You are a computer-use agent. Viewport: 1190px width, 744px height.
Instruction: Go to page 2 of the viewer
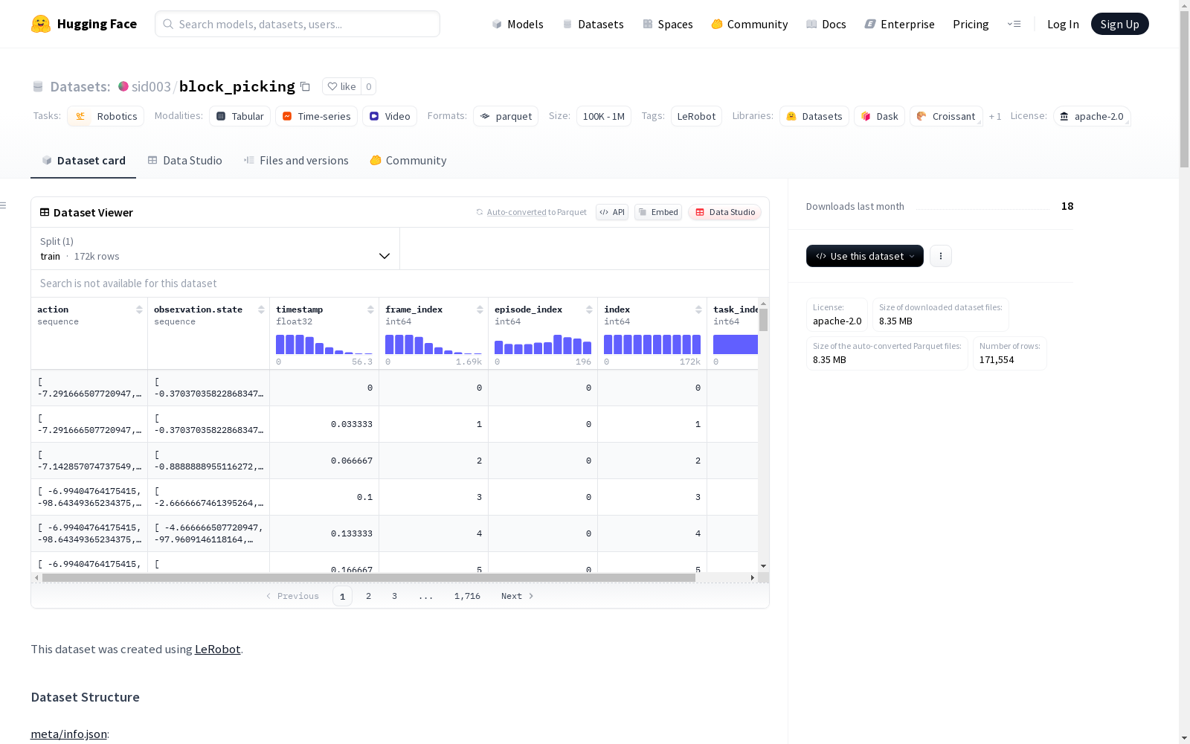(x=368, y=596)
